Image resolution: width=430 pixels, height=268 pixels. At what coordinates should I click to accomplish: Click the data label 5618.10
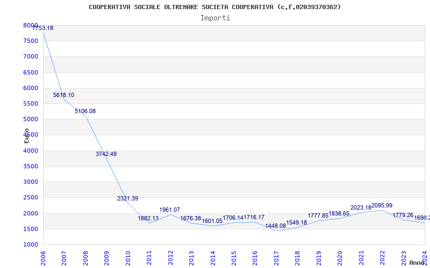tap(63, 95)
